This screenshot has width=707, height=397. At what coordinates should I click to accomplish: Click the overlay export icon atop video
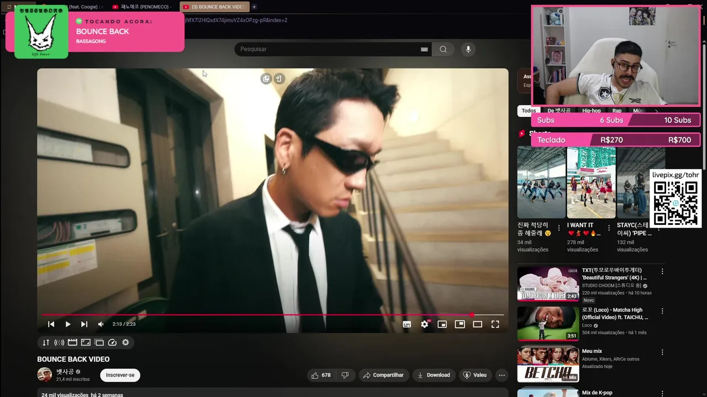point(279,79)
